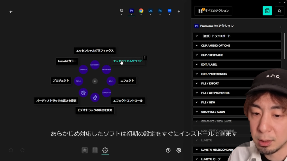The width and height of the screenshot is (287, 161).
Task: Click the すべてのアクション button
Action: pos(213,11)
